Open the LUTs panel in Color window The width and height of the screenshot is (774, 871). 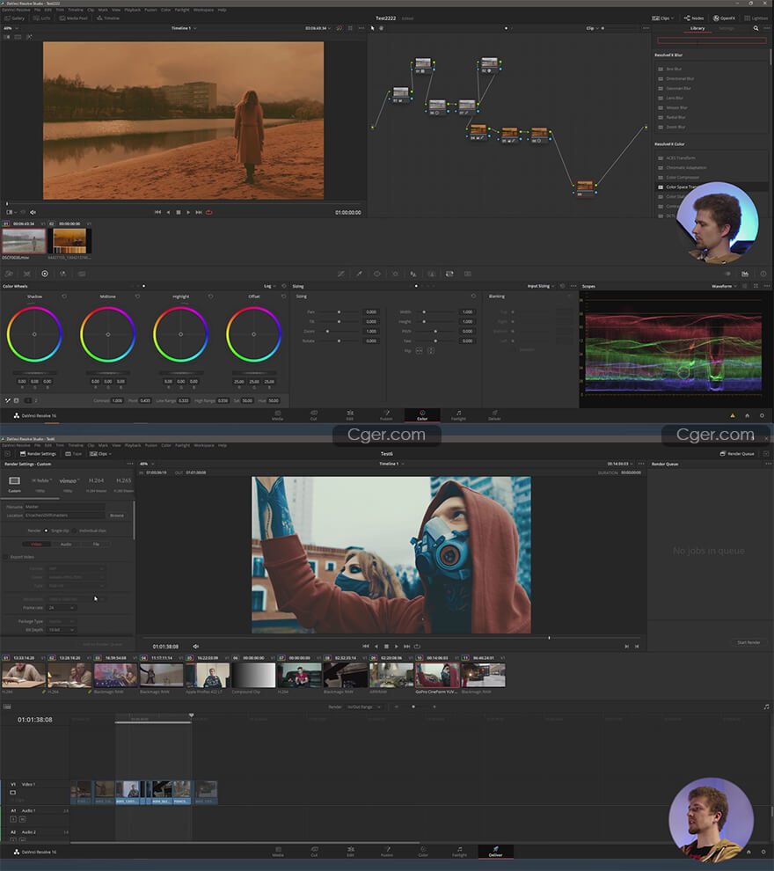[x=41, y=18]
